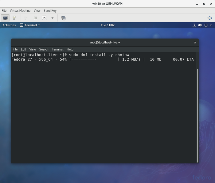215x183 pixels.
Task: Show the graphical console view
Action: 5,18
